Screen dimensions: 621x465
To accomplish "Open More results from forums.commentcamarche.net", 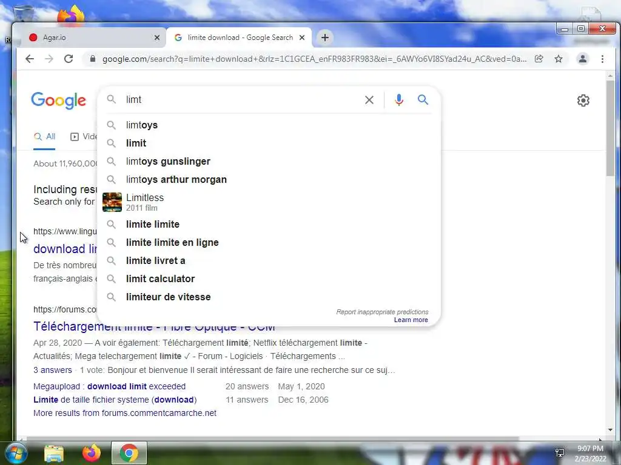I will pyautogui.click(x=125, y=413).
